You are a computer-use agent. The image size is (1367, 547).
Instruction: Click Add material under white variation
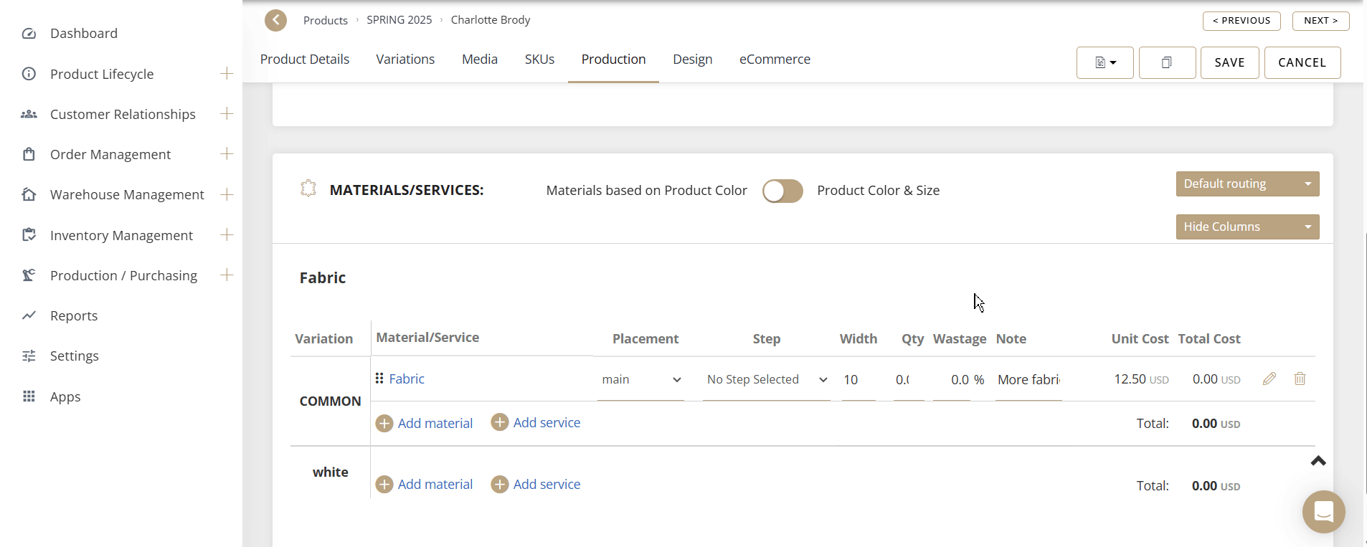(425, 485)
